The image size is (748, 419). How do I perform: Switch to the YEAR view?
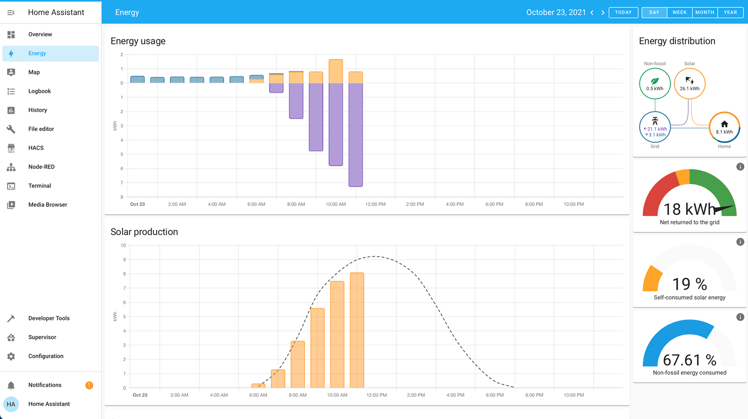click(731, 12)
